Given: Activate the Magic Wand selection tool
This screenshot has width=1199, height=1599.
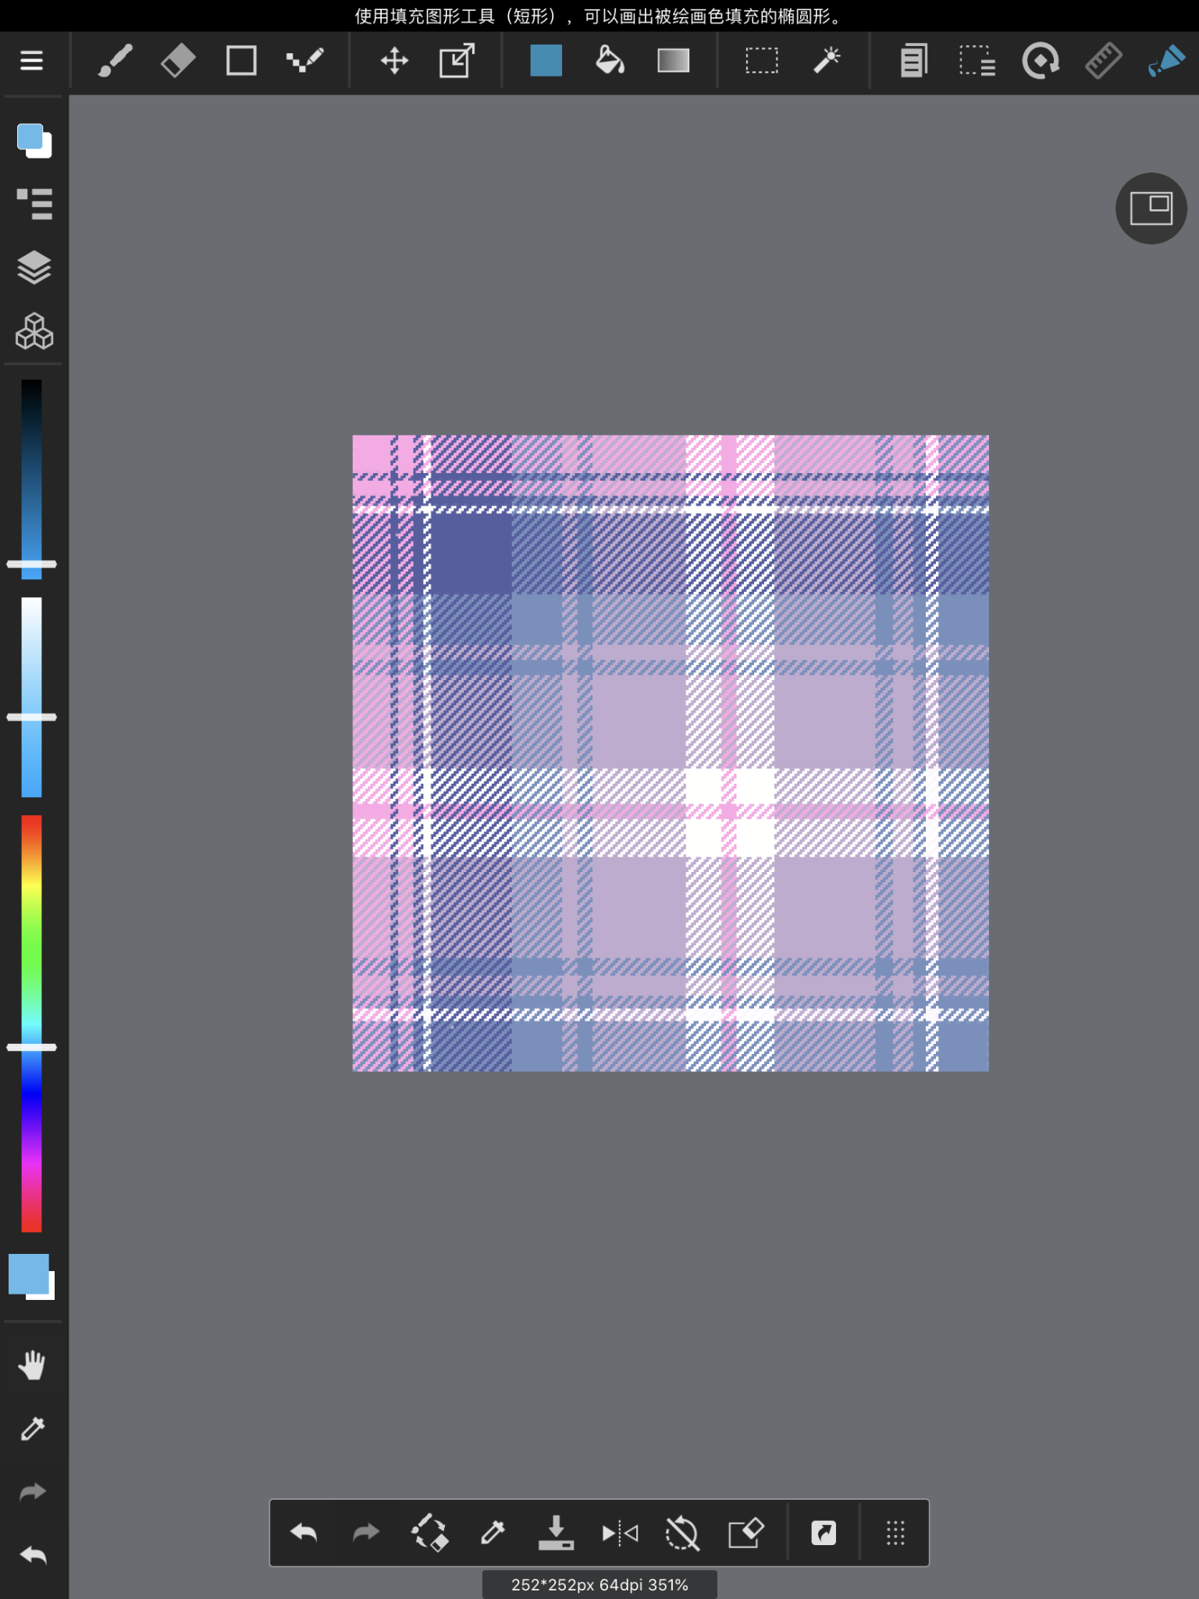Looking at the screenshot, I should click(x=827, y=61).
